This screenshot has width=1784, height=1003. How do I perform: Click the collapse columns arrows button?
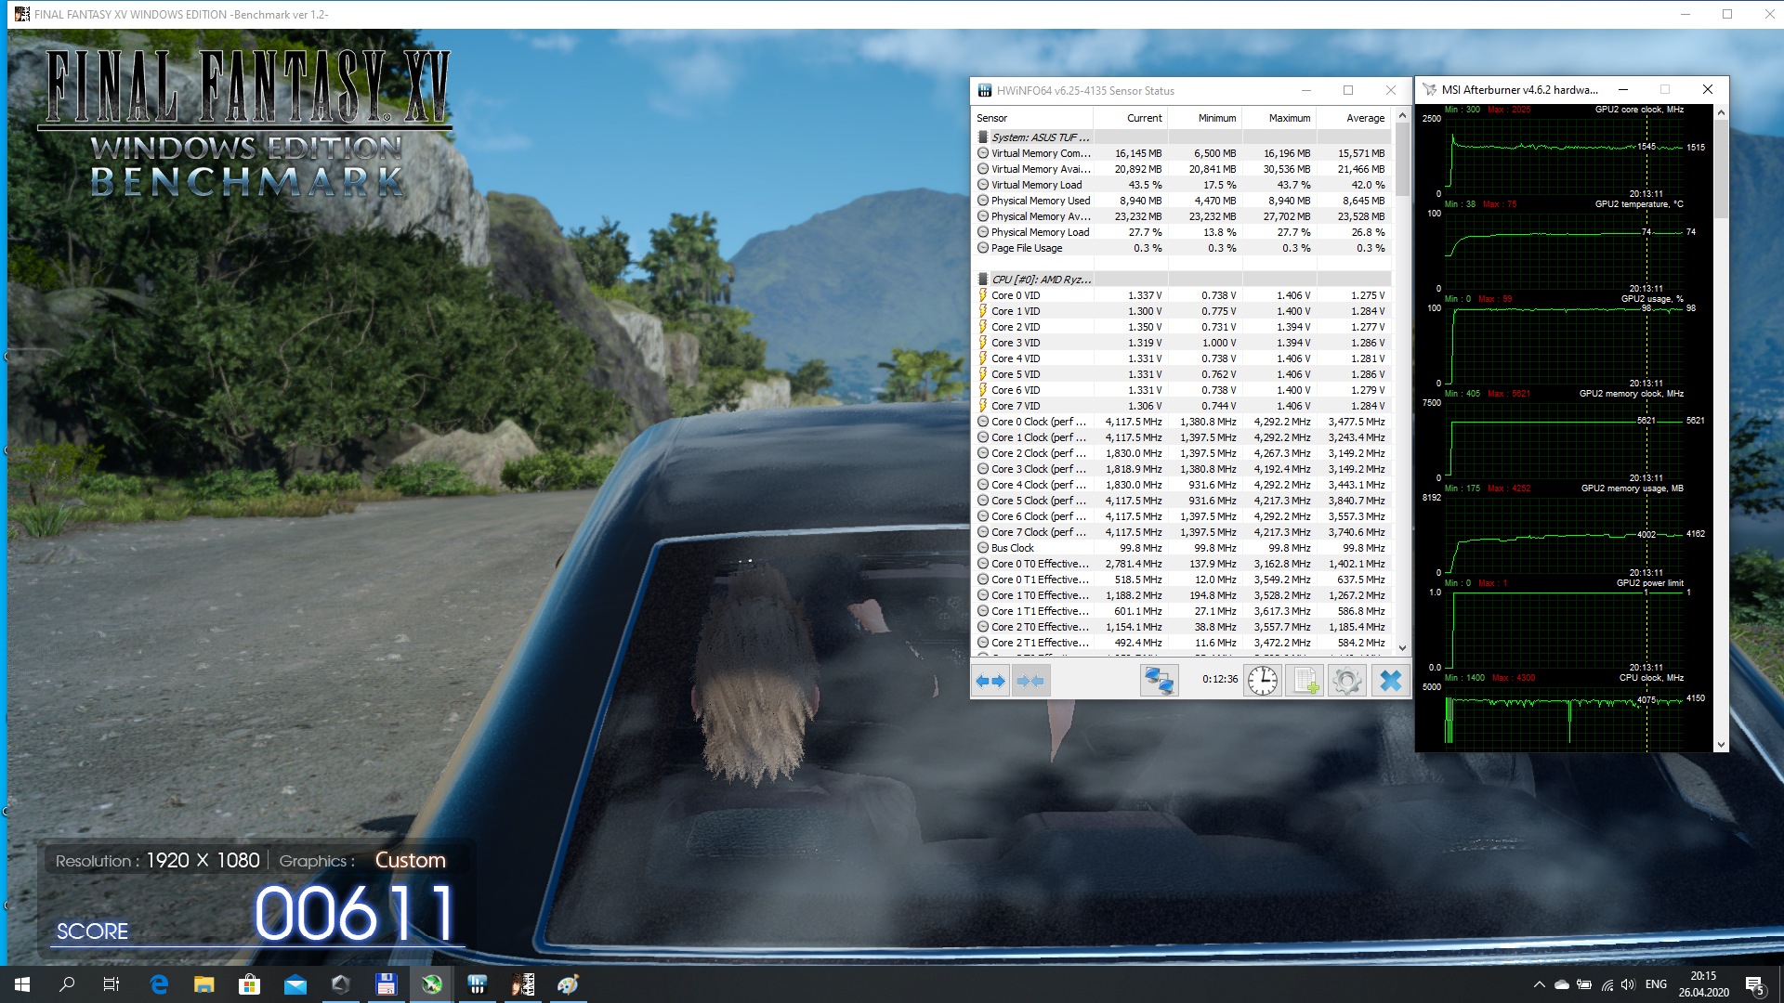tap(1030, 681)
